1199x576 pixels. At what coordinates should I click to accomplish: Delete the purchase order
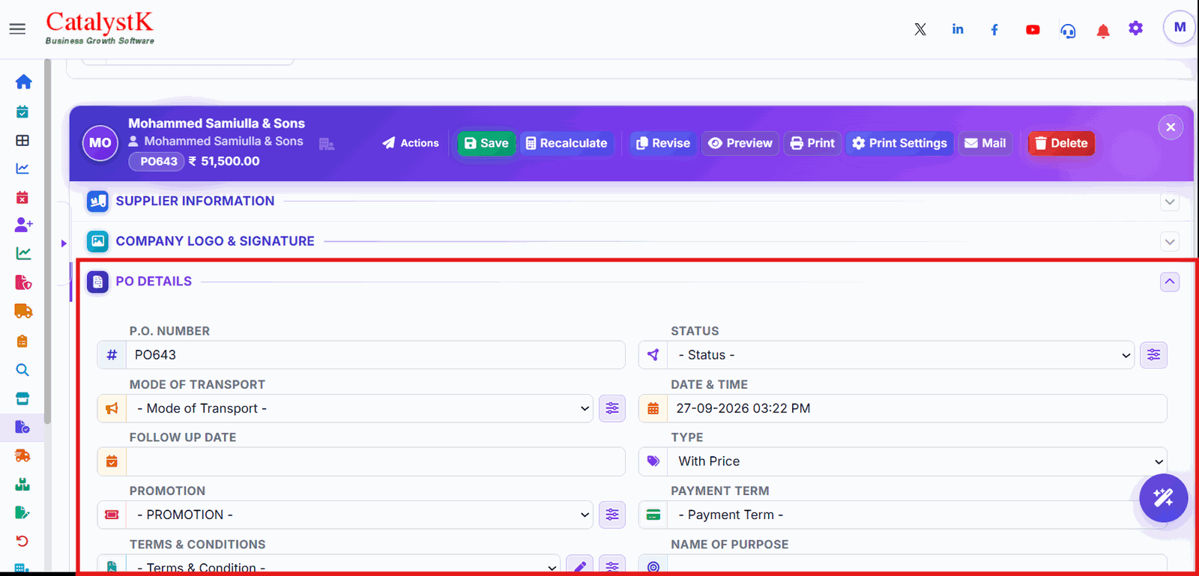1061,143
